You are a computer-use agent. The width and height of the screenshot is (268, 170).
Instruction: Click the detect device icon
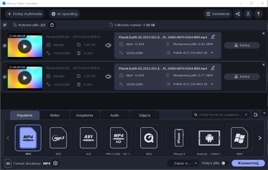coord(256,115)
